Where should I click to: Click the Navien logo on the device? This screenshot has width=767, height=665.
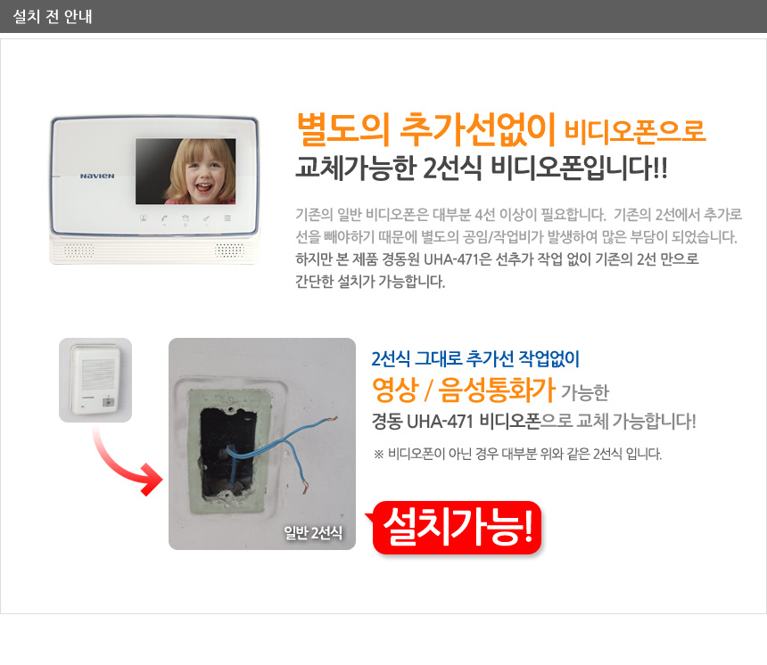pos(97,176)
